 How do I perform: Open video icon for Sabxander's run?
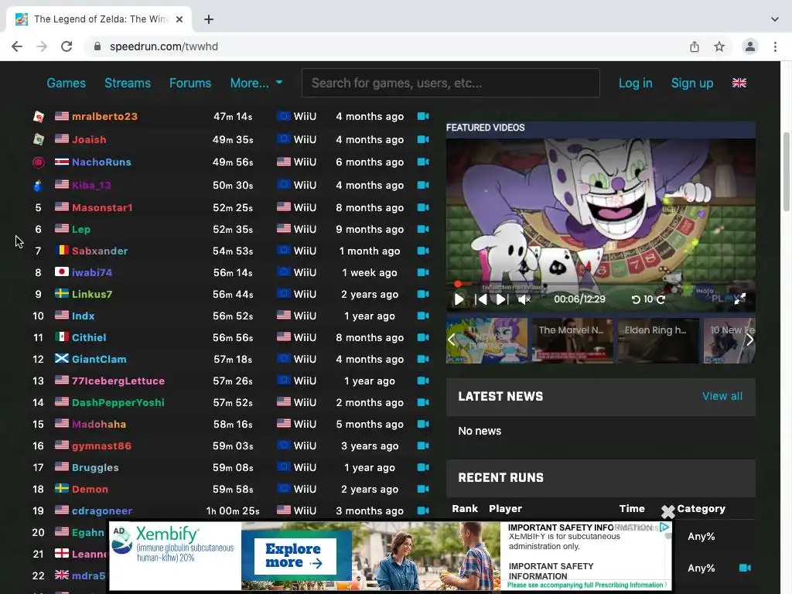pos(423,251)
